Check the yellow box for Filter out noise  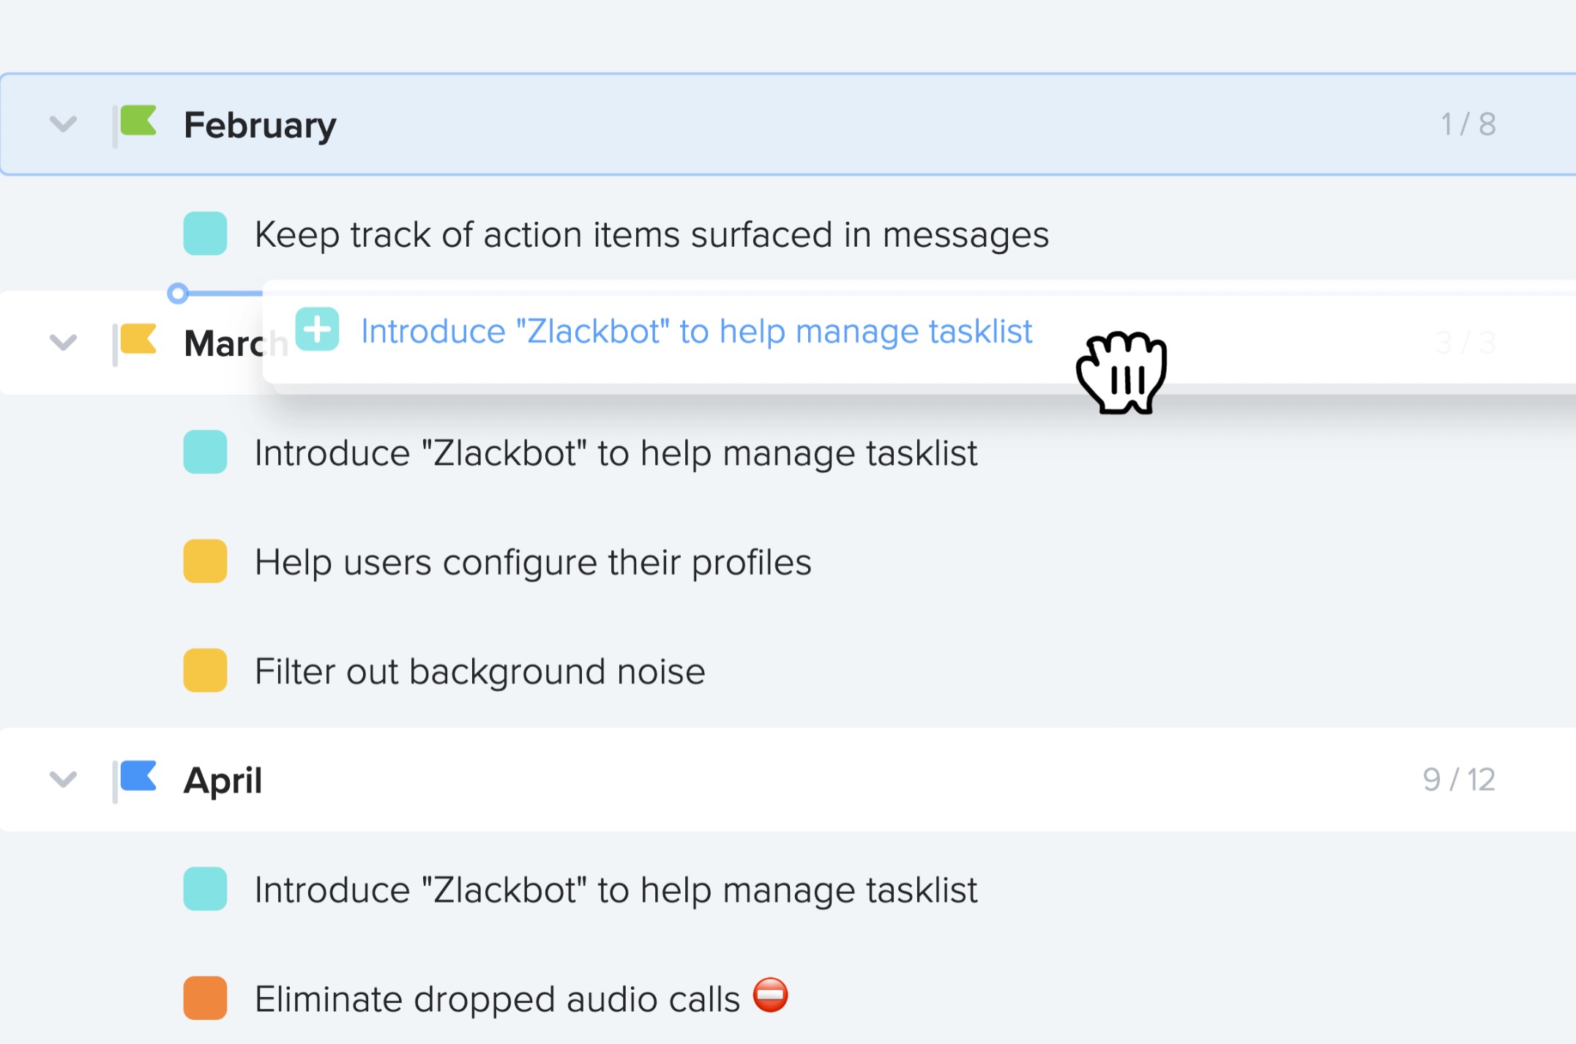coord(205,671)
